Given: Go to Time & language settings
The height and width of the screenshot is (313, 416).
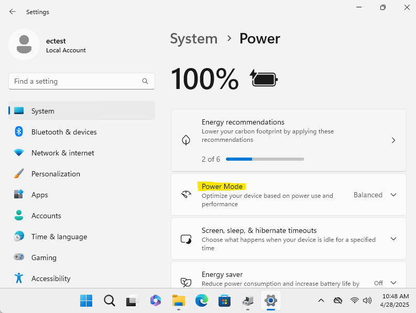Looking at the screenshot, I should pos(59,237).
